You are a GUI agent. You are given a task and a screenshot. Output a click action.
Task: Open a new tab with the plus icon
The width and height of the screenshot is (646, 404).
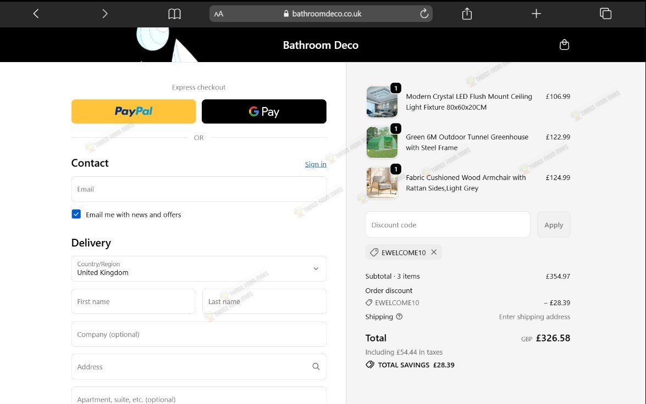tap(536, 14)
